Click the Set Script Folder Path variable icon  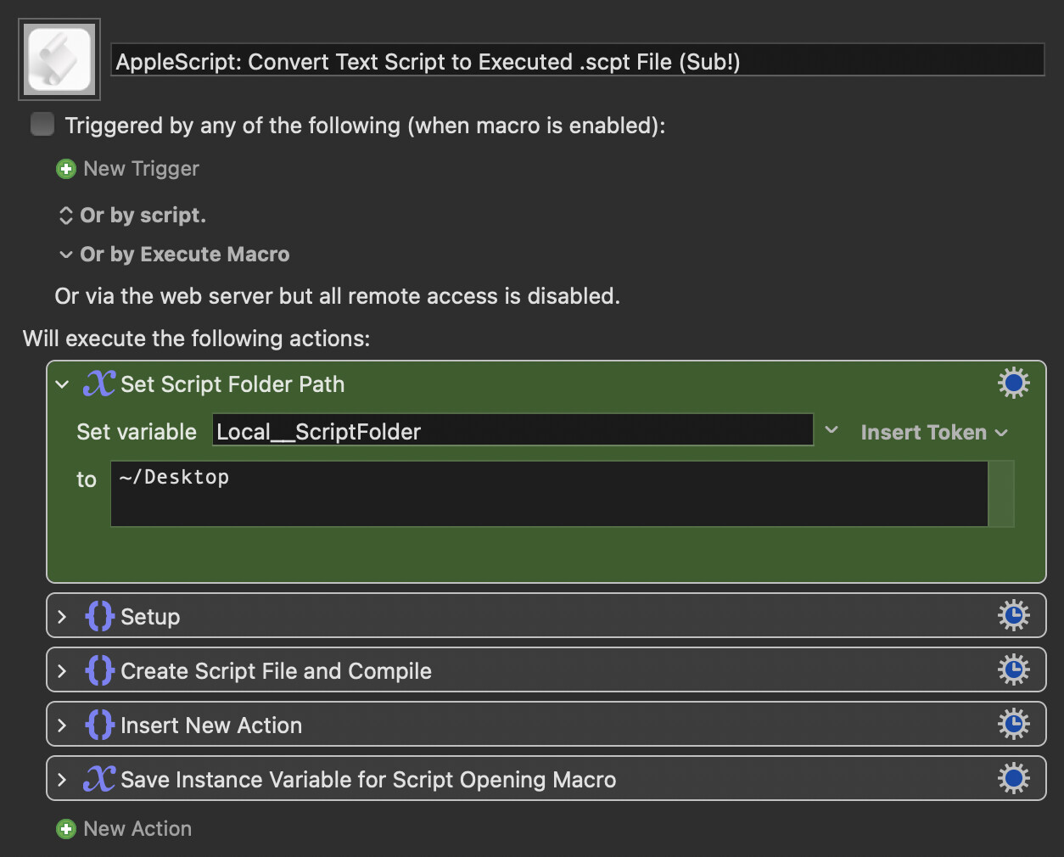click(99, 384)
